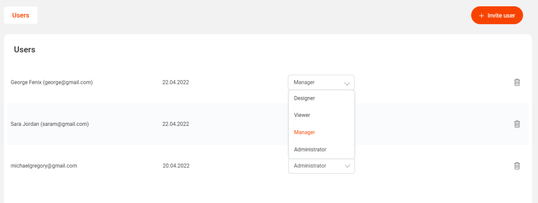Remove michaelgregory@gmail.com using trash icon
The width and height of the screenshot is (538, 203).
click(x=517, y=166)
